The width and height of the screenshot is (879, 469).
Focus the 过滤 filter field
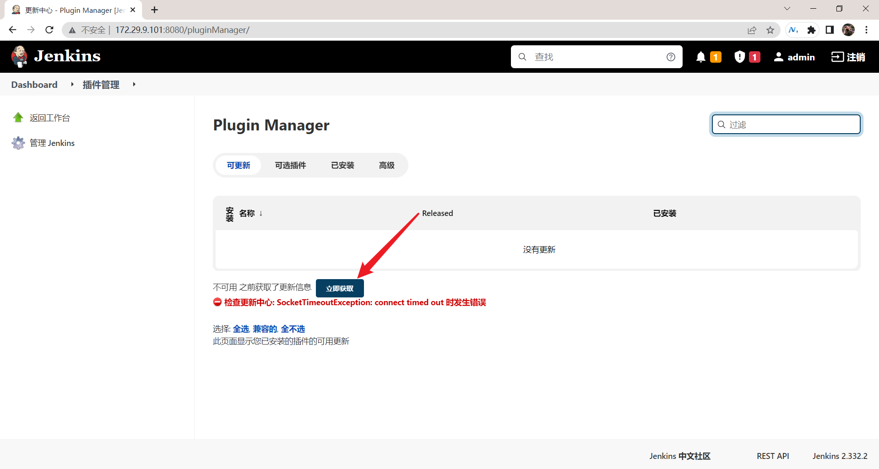coord(786,124)
